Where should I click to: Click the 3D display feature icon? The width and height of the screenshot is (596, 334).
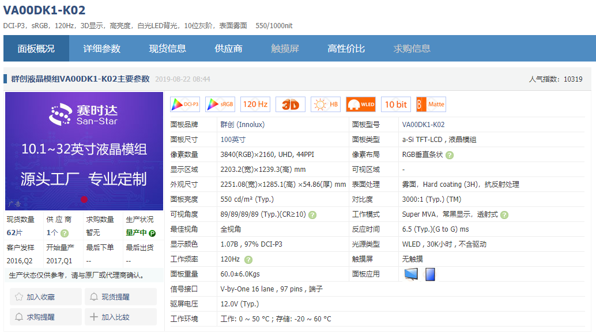point(290,104)
